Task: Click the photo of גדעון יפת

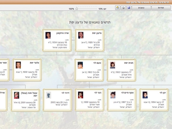Action: tap(81, 35)
